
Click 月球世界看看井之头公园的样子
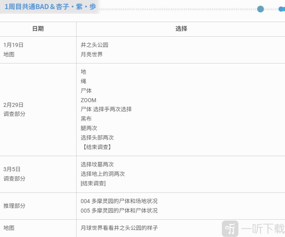pos(119,228)
